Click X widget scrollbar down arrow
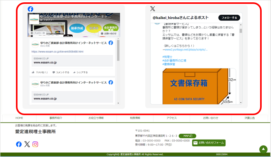Image resolution: width=271 pixels, height=157 pixels. point(241,103)
